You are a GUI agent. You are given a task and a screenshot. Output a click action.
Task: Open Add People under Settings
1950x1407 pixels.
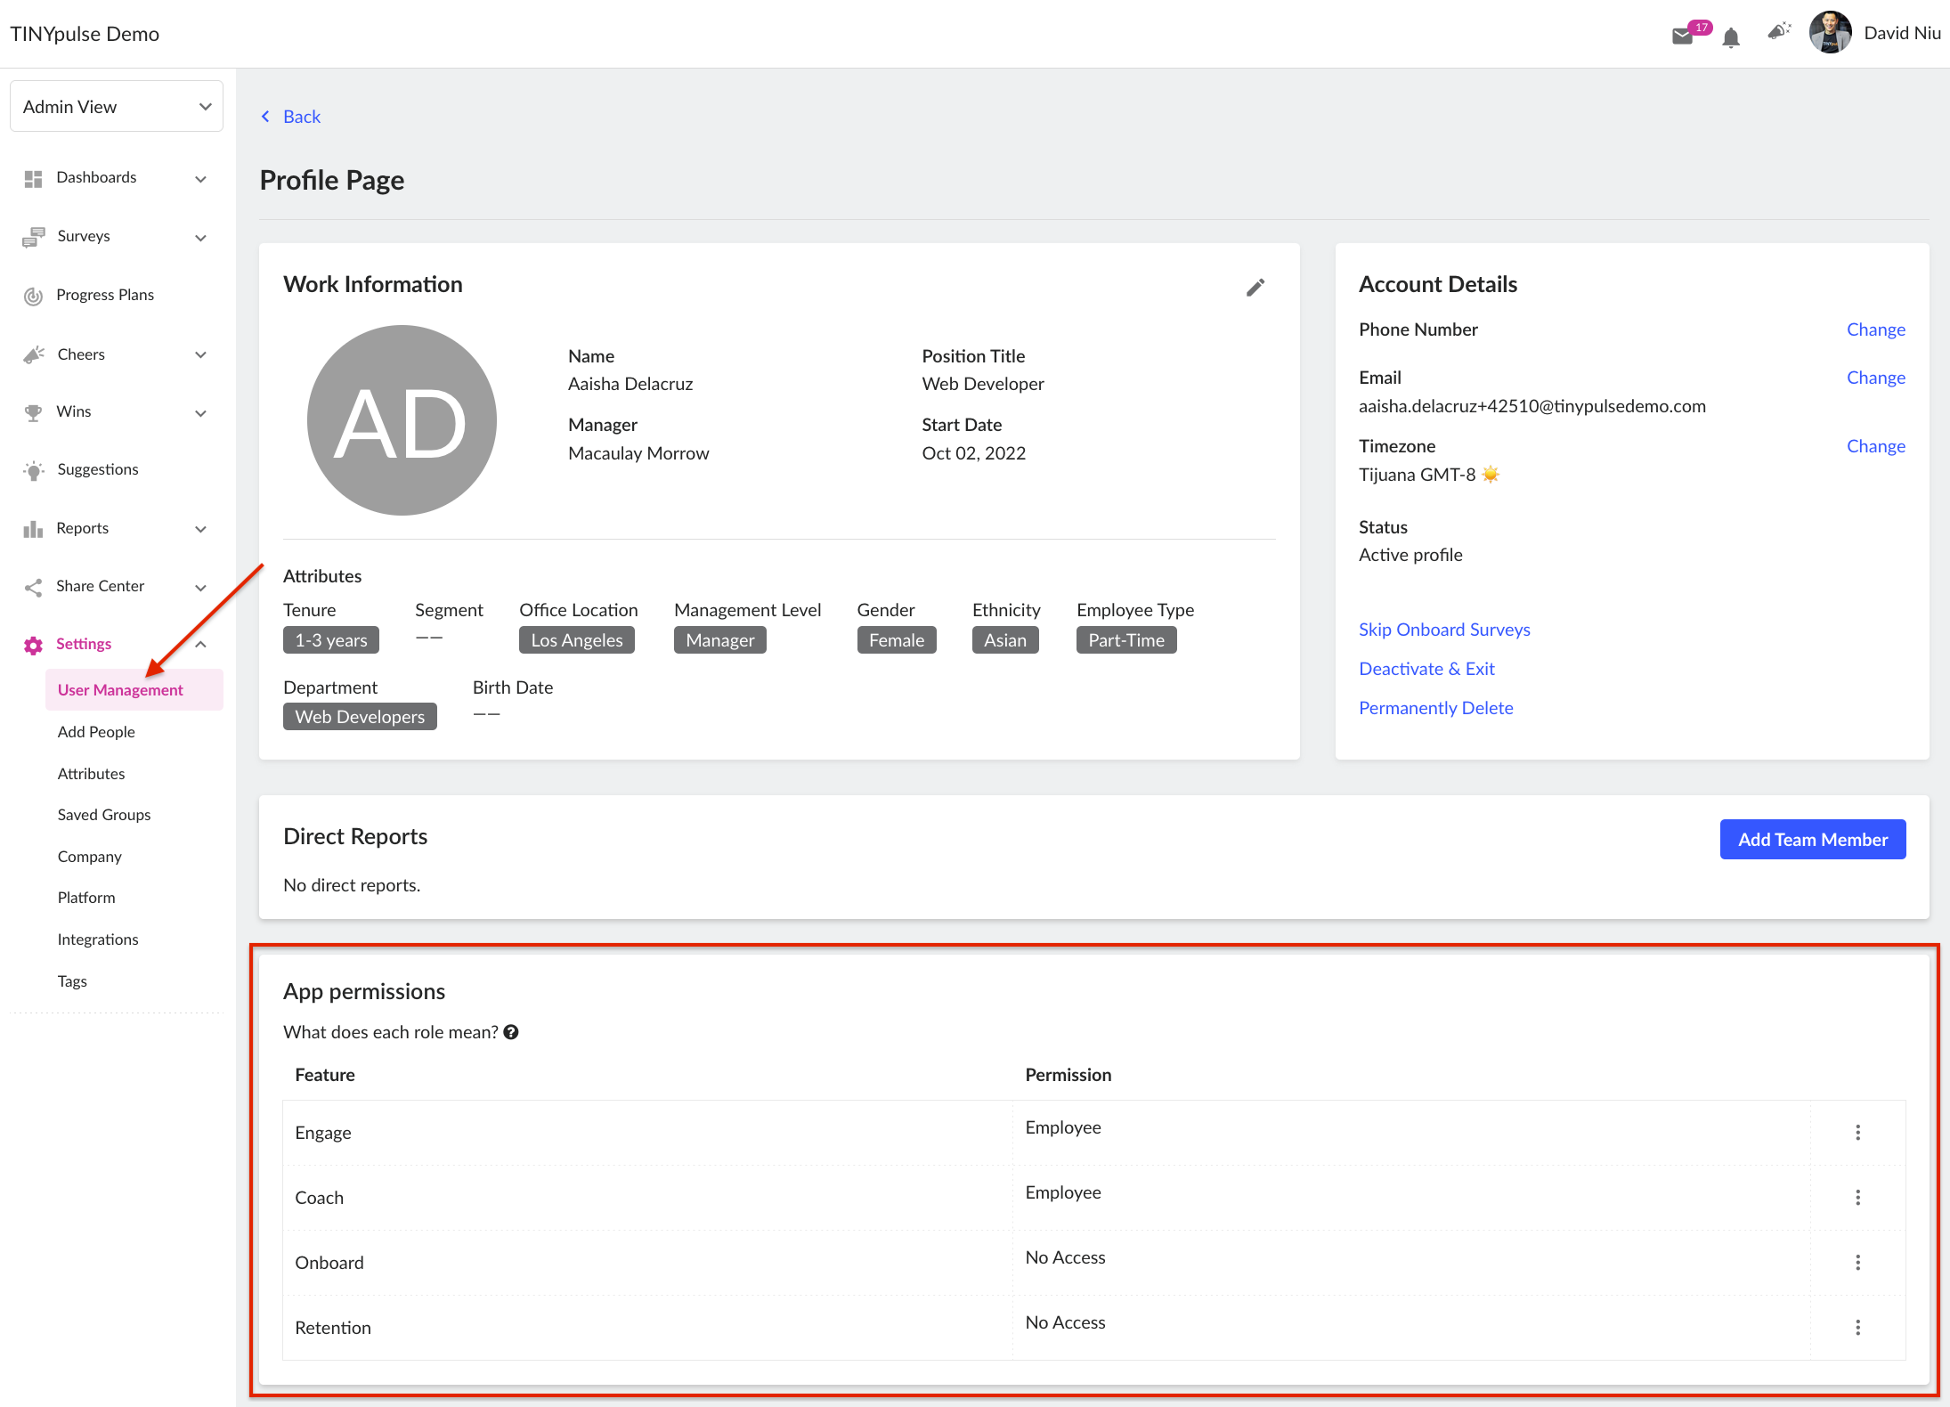pos(96,732)
